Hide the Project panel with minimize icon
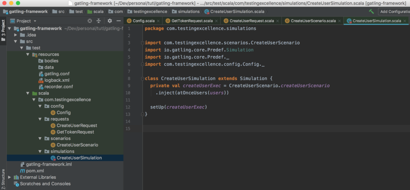Screen dimensions: 410x190 tap(119, 21)
